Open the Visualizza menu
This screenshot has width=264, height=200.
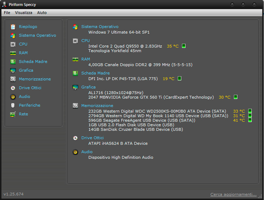(x=23, y=13)
